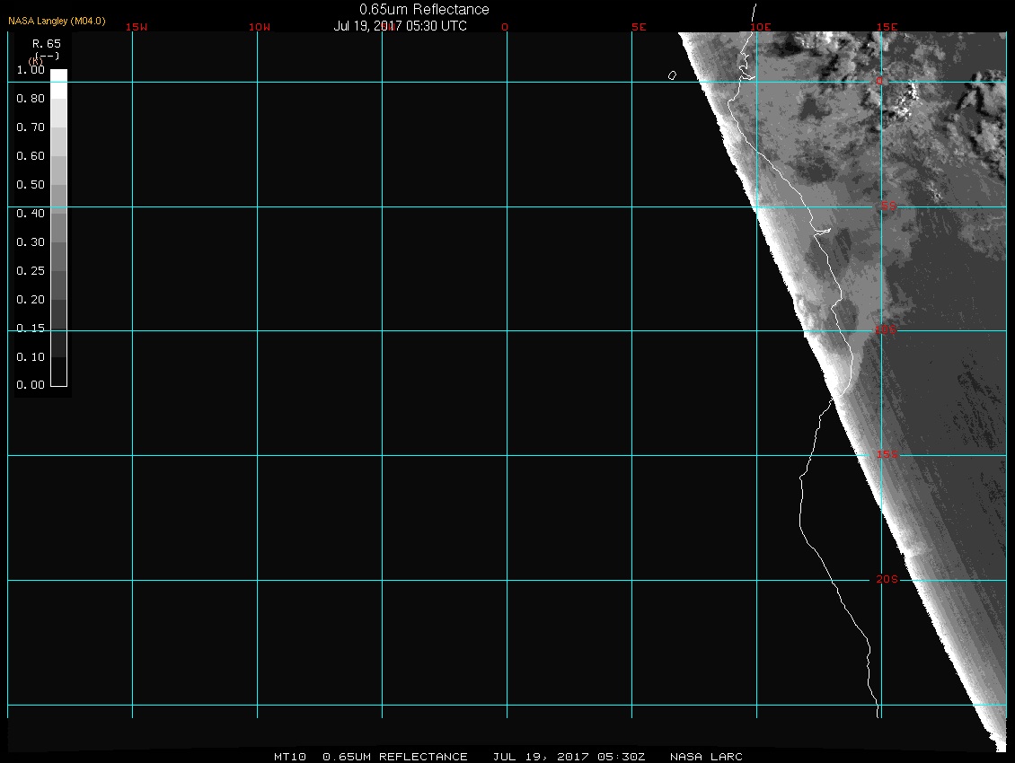Click the 0.00 scale value
1015x763 pixels.
click(x=31, y=384)
